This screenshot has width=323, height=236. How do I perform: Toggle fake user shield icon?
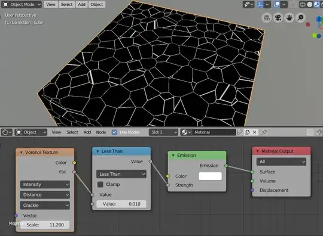tap(240, 132)
